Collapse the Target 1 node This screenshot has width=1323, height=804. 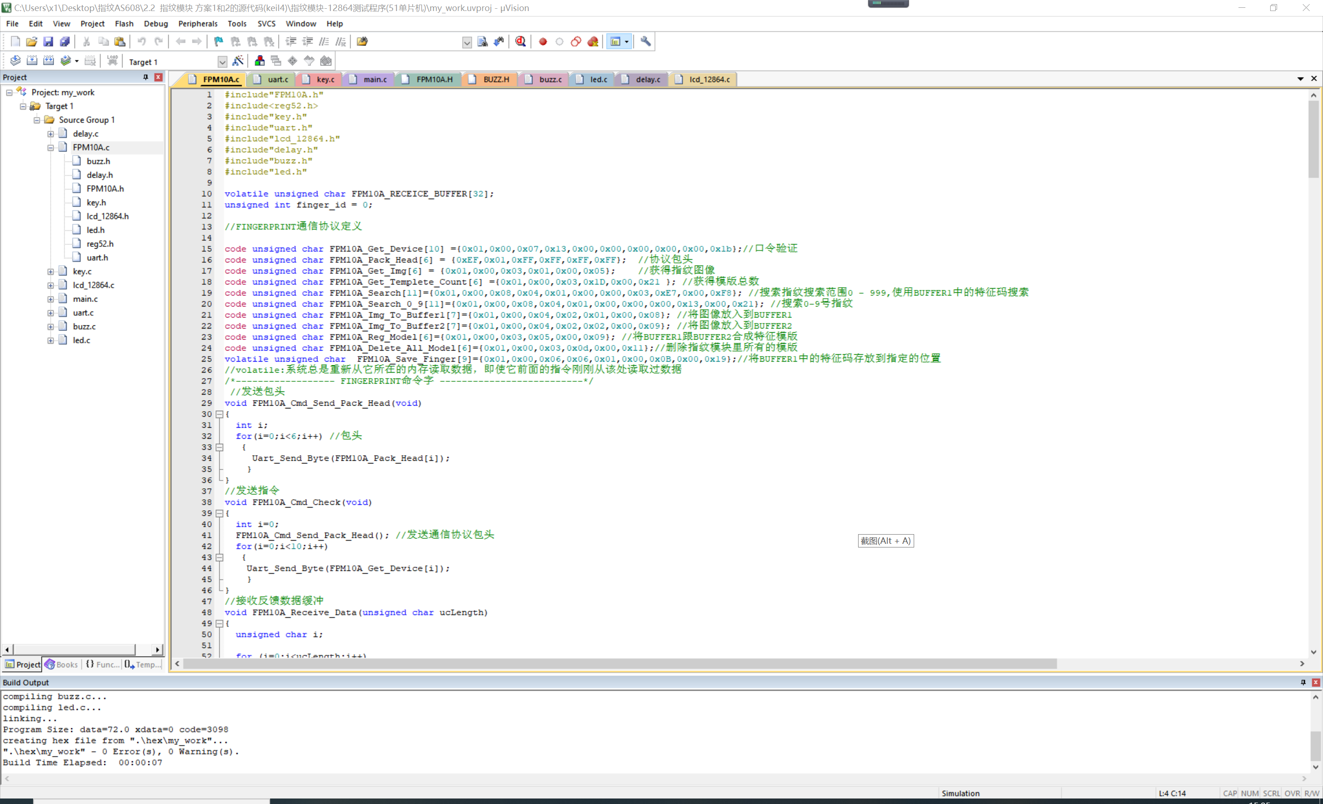point(23,106)
